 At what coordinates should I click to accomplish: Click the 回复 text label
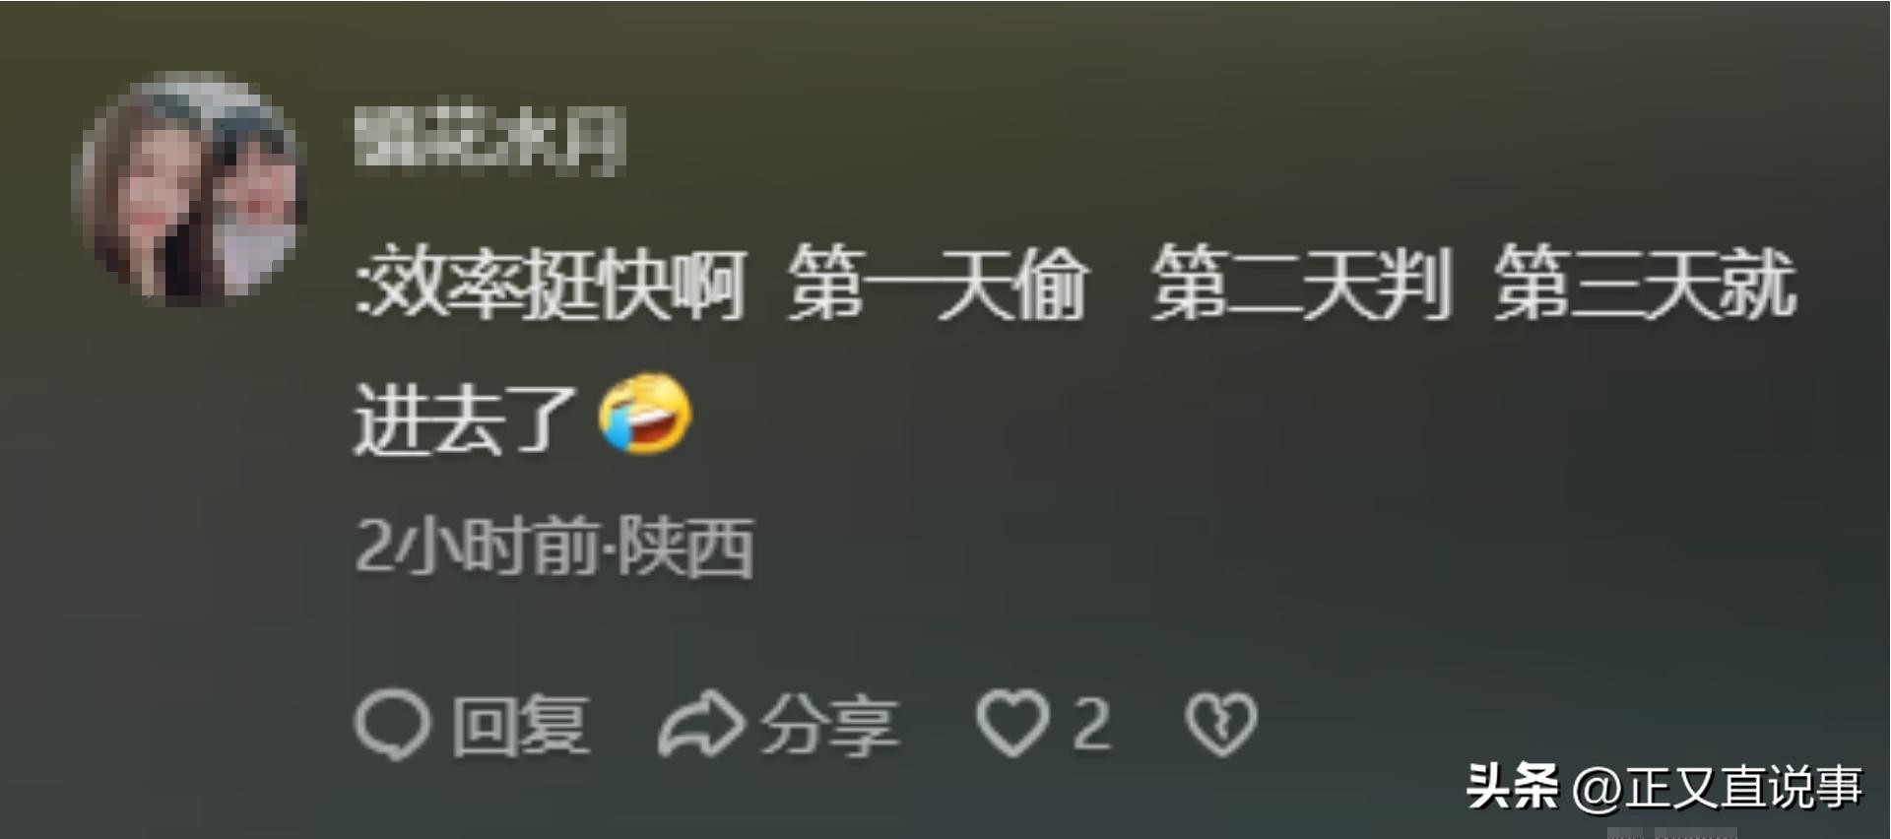[x=521, y=726]
